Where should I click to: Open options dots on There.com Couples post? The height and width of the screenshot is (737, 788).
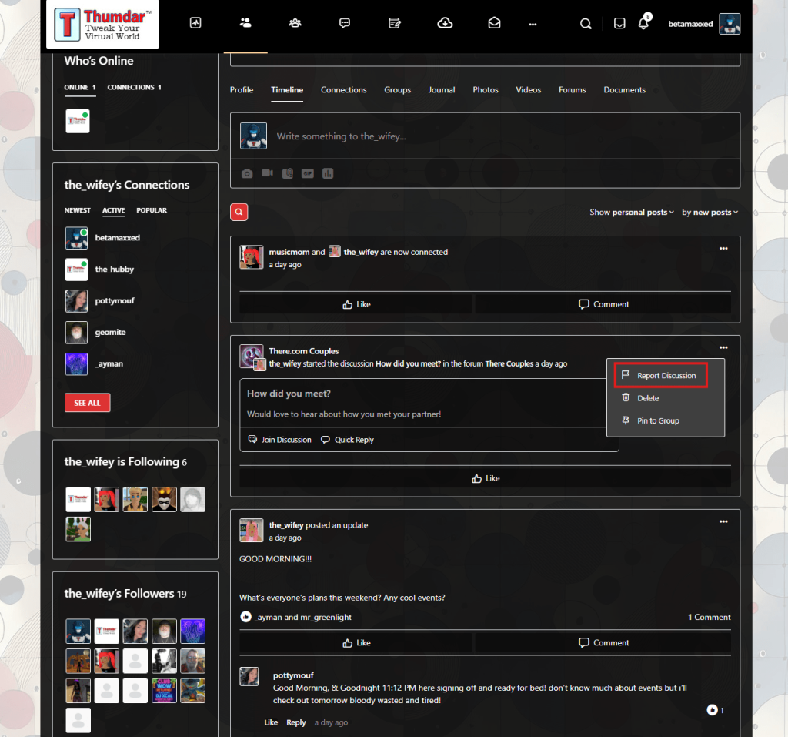[723, 347]
